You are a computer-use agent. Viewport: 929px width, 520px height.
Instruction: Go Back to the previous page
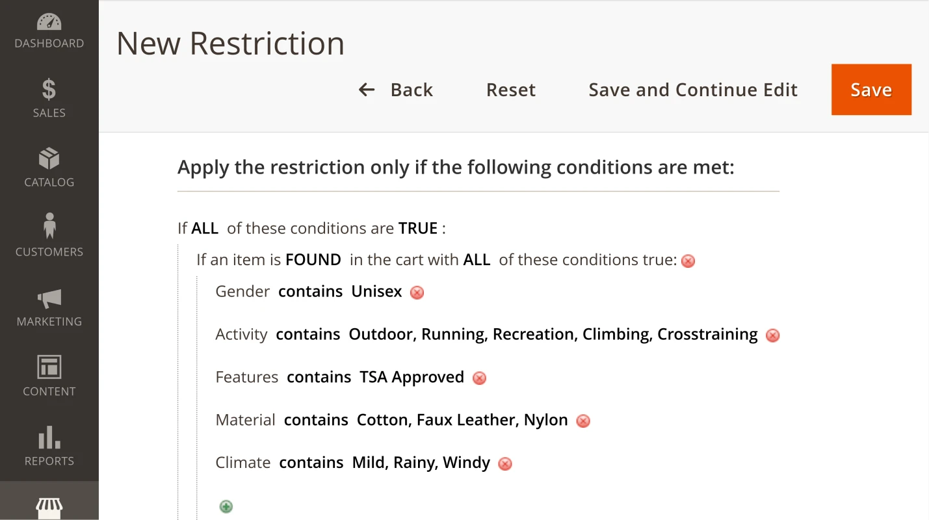[397, 90]
